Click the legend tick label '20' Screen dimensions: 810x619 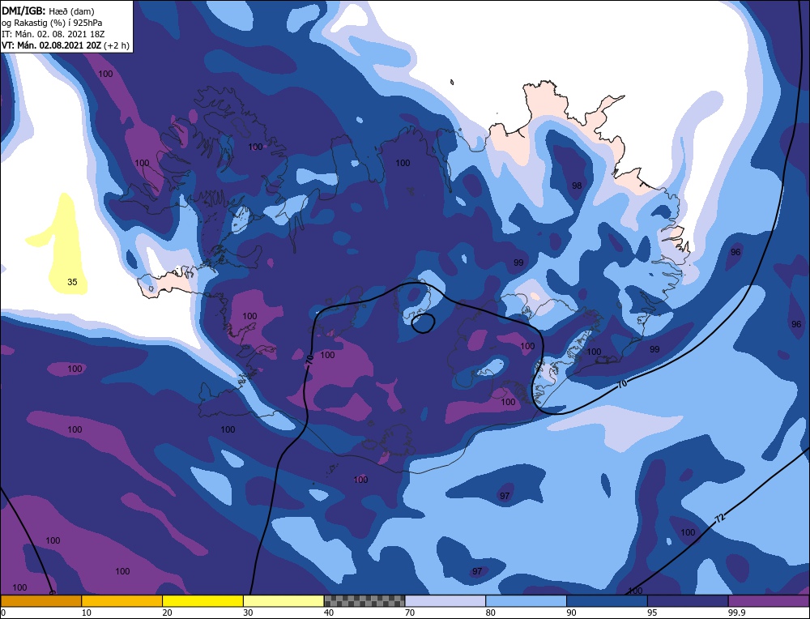[168, 613]
